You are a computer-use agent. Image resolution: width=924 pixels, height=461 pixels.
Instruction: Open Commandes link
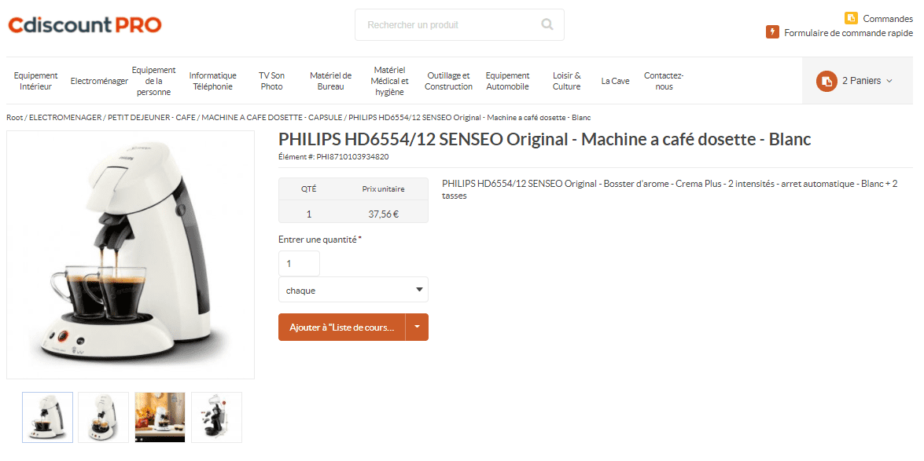click(x=888, y=19)
